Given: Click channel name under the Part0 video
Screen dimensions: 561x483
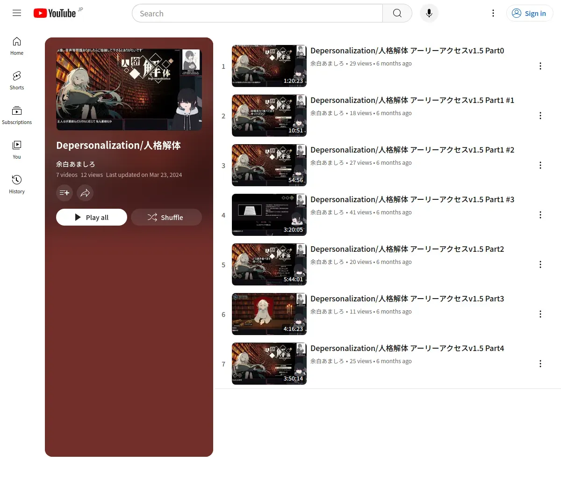Looking at the screenshot, I should [x=327, y=64].
